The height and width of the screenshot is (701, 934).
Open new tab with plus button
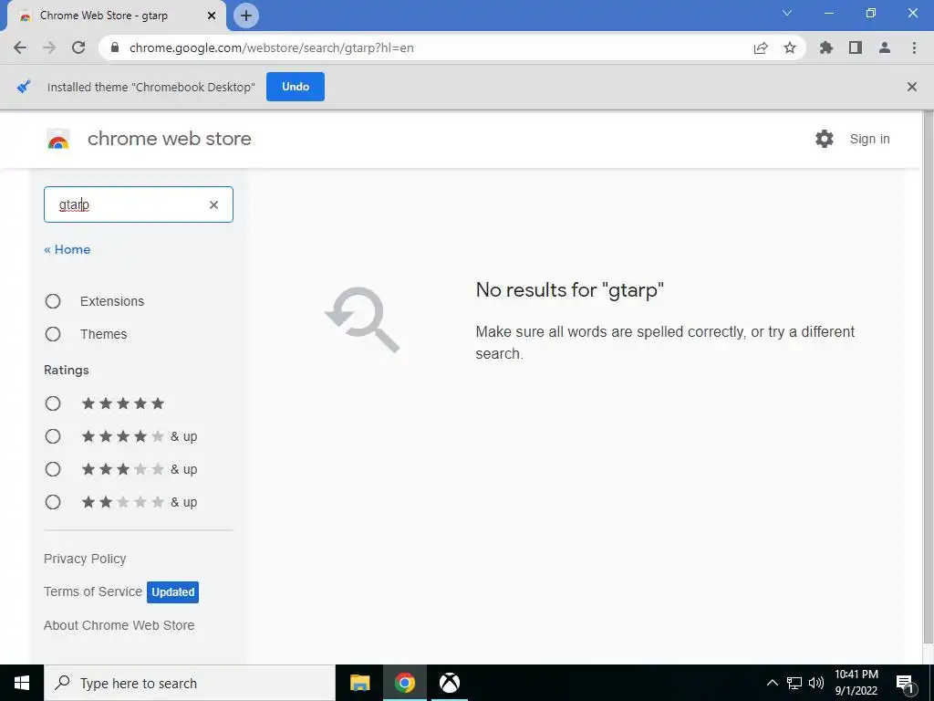click(x=246, y=16)
